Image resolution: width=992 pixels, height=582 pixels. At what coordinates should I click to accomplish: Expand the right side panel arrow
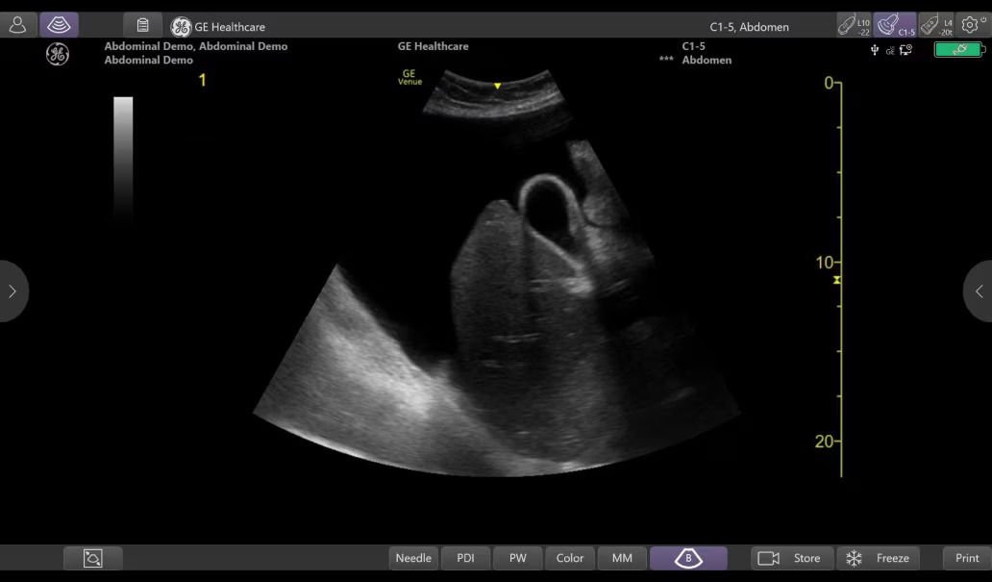coord(979,291)
